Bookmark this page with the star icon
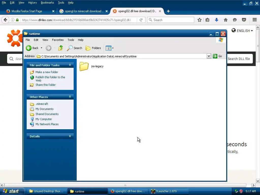 pyautogui.click(x=200, y=20)
